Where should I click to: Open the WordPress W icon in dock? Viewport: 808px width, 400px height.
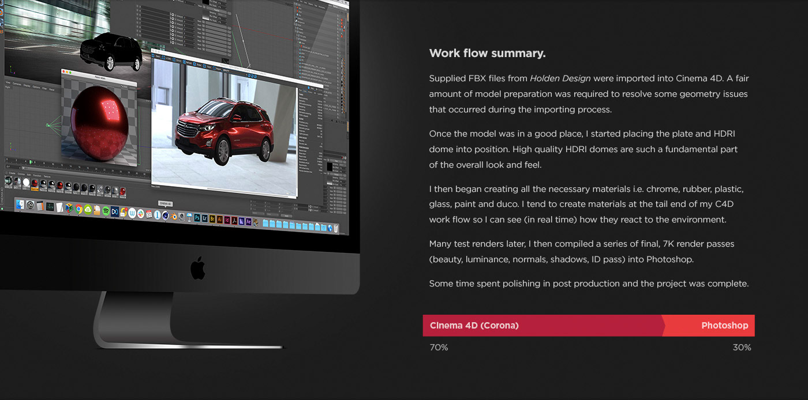click(x=132, y=213)
